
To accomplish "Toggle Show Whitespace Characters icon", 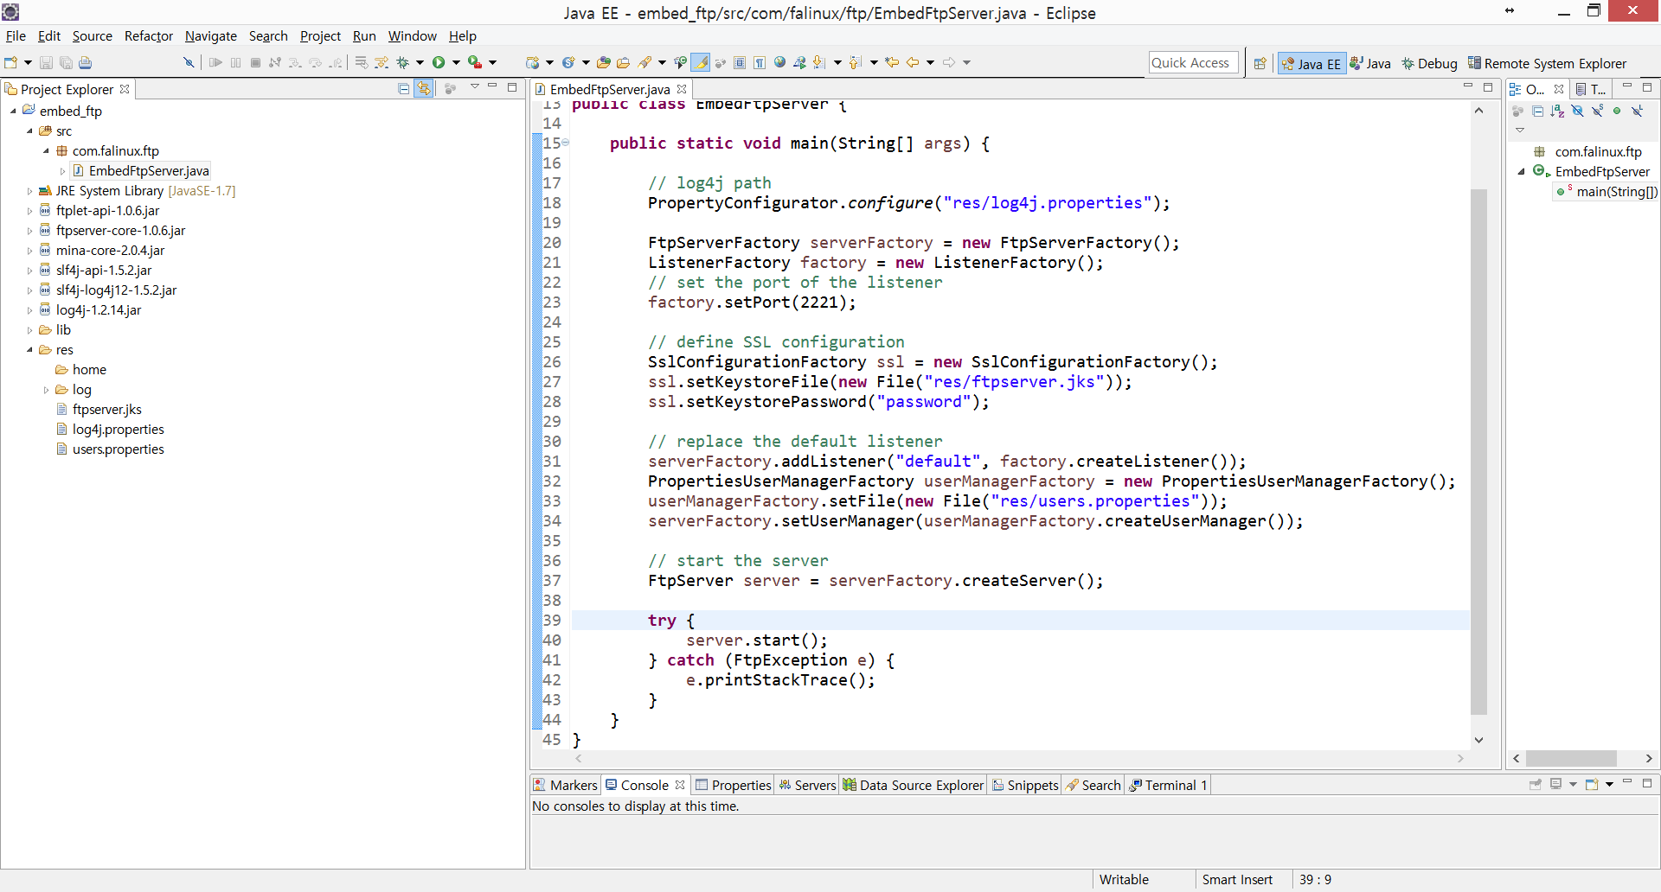I will point(760,62).
